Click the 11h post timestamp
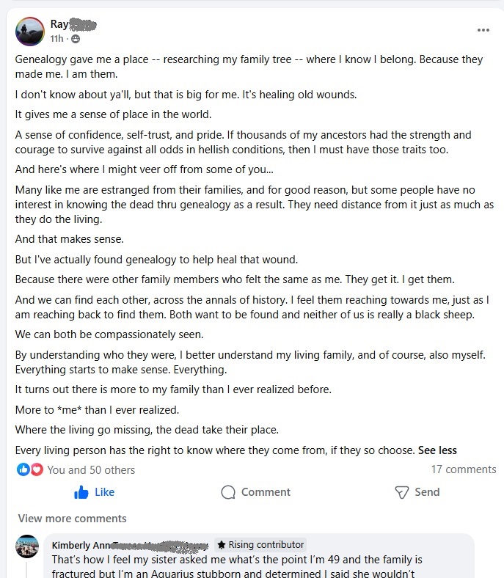The height and width of the screenshot is (578, 504). (x=56, y=39)
